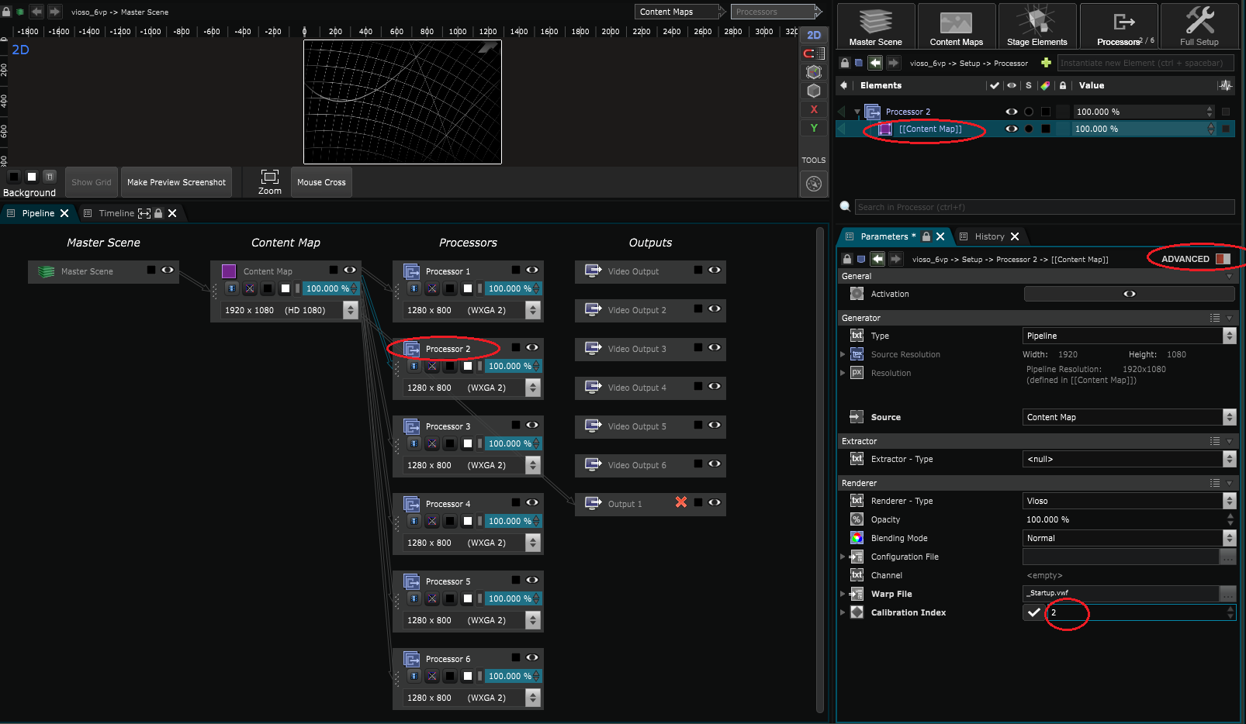This screenshot has width=1246, height=724.
Task: Select Processors in top breadcrumb
Action: pos(773,12)
